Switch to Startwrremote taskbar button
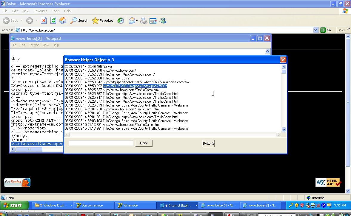 (x=94, y=205)
